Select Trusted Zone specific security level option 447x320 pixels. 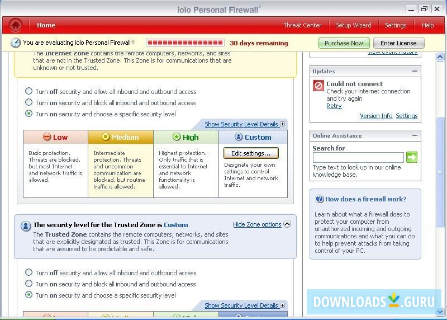28,295
